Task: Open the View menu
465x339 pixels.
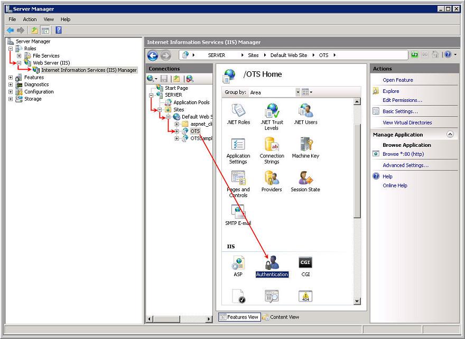Action: point(49,19)
